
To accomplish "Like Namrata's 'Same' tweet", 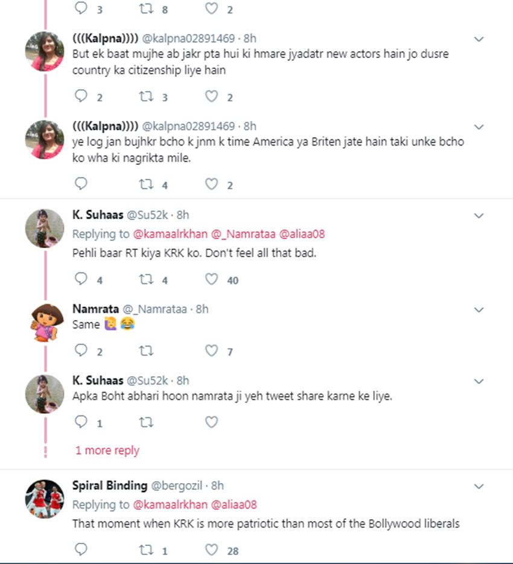I will 211,351.
